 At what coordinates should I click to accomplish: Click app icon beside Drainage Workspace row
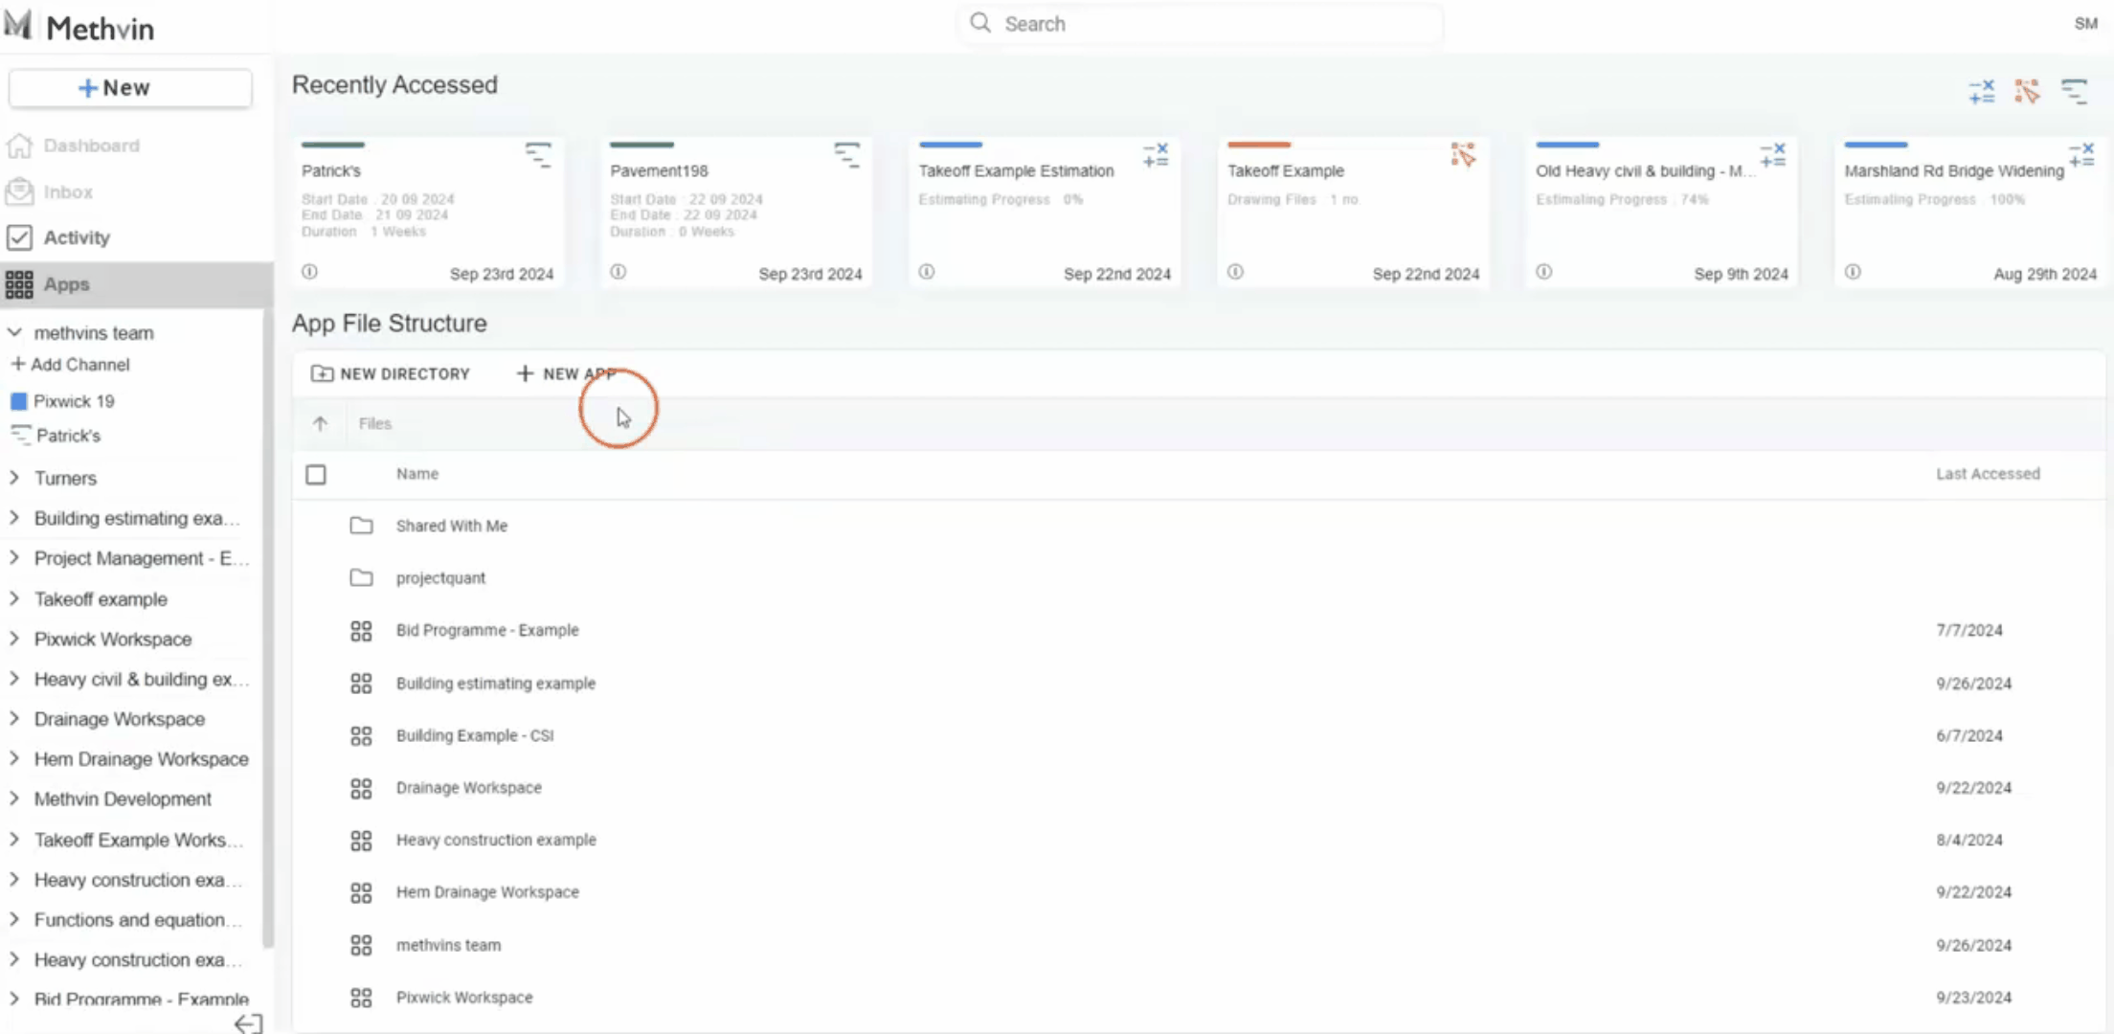point(361,788)
